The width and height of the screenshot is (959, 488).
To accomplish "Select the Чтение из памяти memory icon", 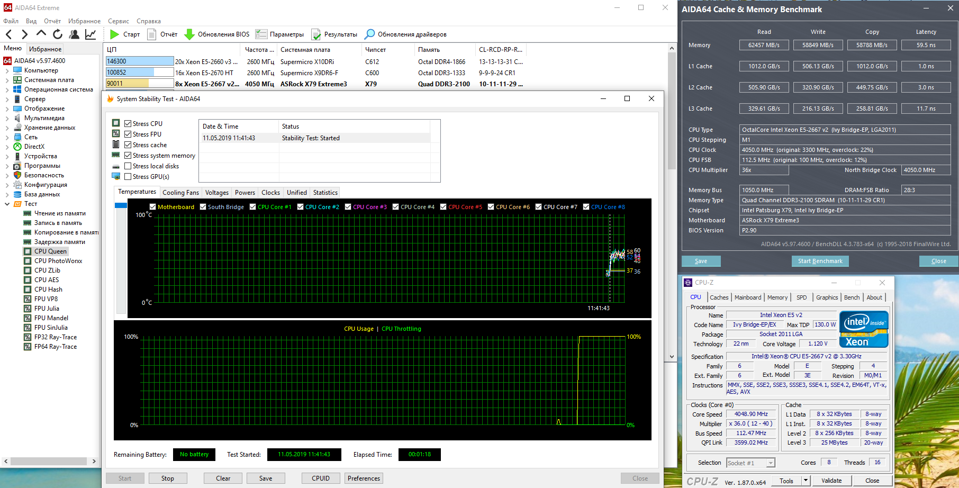I will click(x=28, y=213).
